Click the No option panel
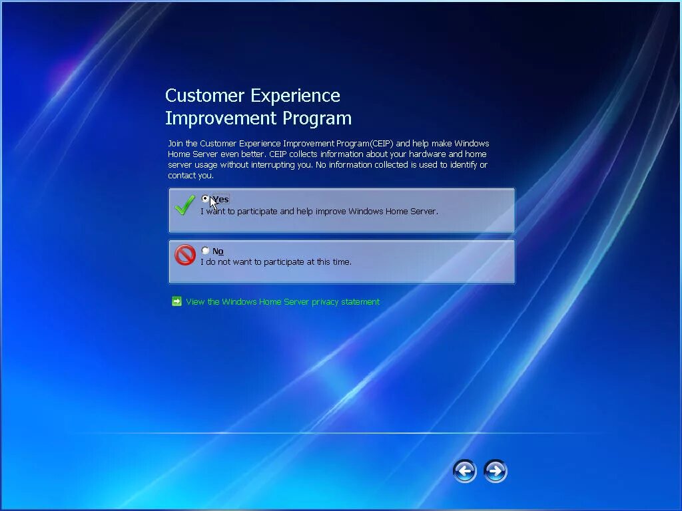Viewport: 682px width, 511px height. click(342, 261)
